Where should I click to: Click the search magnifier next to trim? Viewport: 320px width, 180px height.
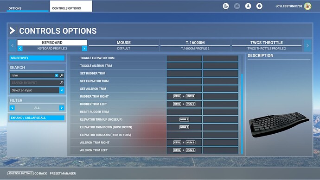pyautogui.click(x=62, y=75)
